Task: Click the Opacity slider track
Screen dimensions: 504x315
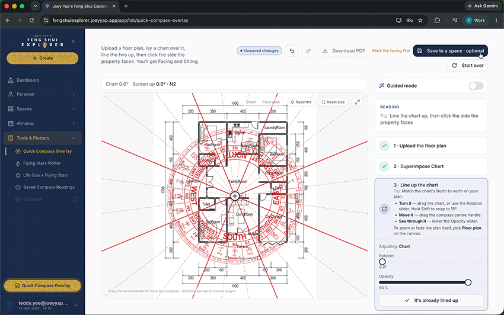Action: tap(431, 282)
